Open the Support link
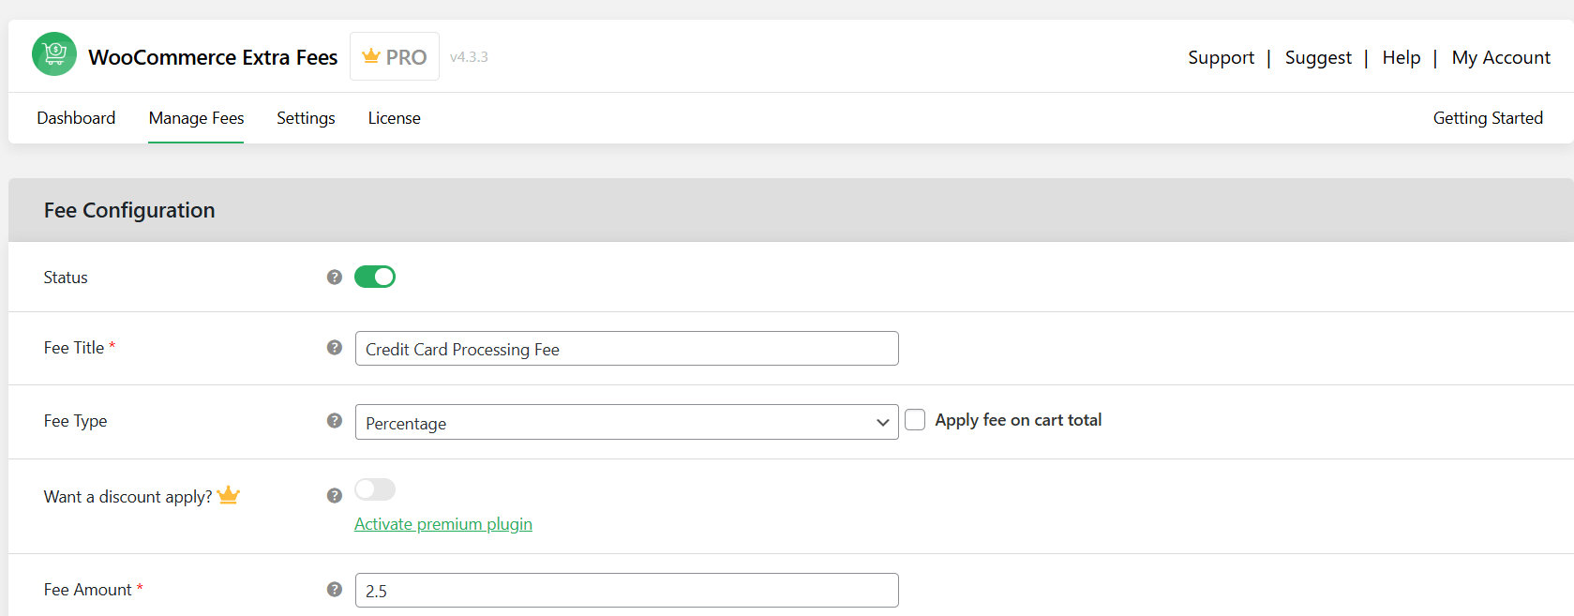The image size is (1574, 616). click(x=1221, y=57)
